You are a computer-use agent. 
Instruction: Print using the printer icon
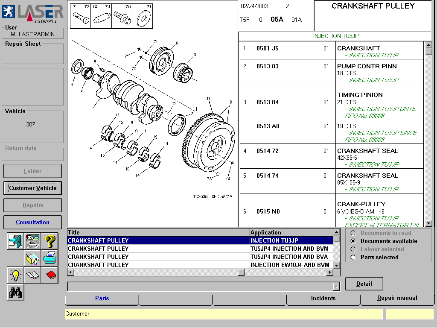coord(50,258)
